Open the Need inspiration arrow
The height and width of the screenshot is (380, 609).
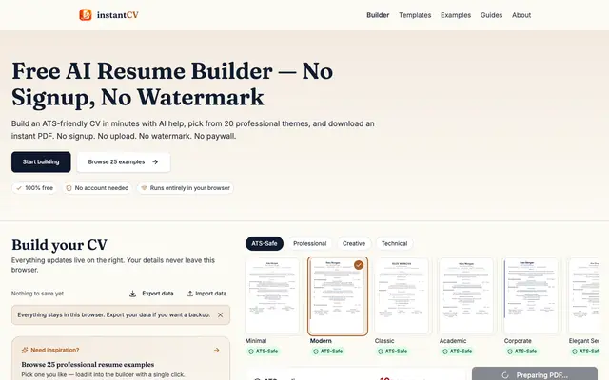click(217, 351)
